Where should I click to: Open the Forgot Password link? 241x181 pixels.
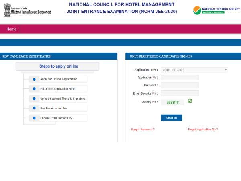pos(143,129)
